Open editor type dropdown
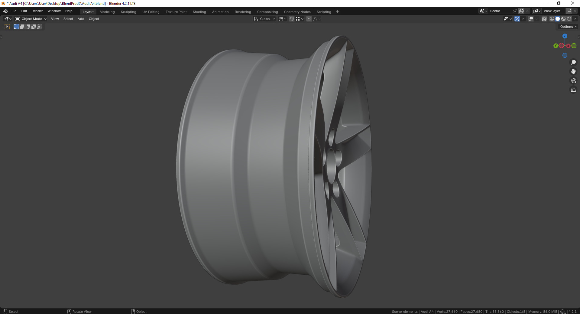The height and width of the screenshot is (314, 580). pos(8,19)
